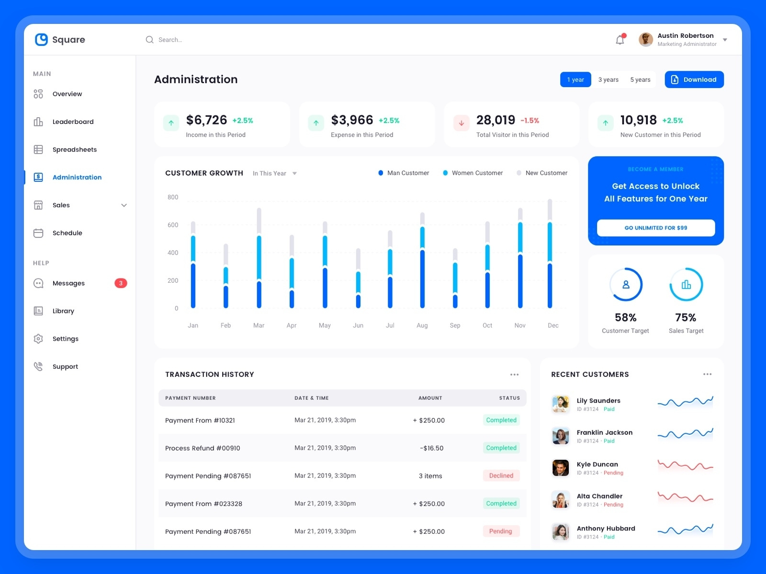766x574 pixels.
Task: Select the Leaderboard icon
Action: click(x=38, y=121)
